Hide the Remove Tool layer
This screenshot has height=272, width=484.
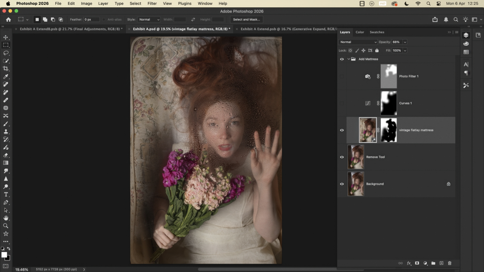tap(342, 157)
